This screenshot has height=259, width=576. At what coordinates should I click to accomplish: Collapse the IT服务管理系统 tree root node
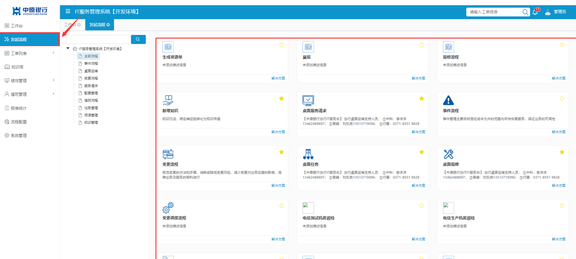[68, 49]
